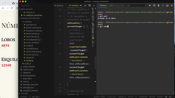
Task: Click LF end of line setting
Action: pos(136,97)
